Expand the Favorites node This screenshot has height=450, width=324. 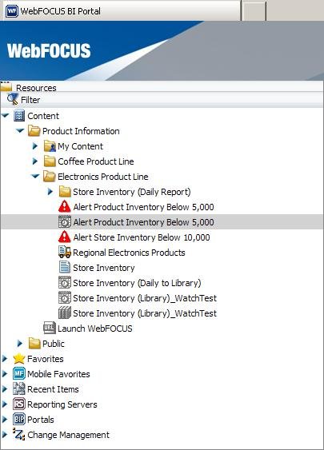pos(5,358)
